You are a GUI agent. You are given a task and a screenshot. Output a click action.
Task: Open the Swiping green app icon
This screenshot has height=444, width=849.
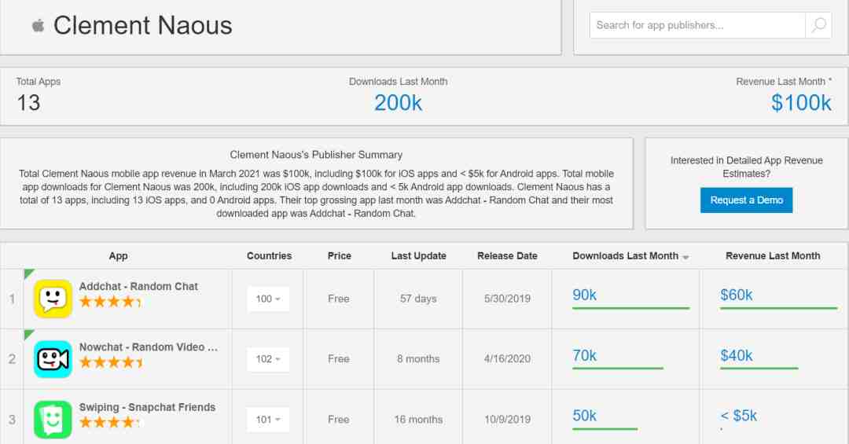53,420
